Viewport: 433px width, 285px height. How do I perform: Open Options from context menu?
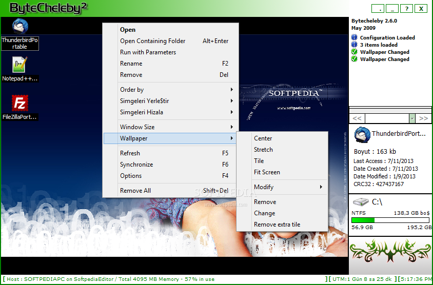point(170,176)
